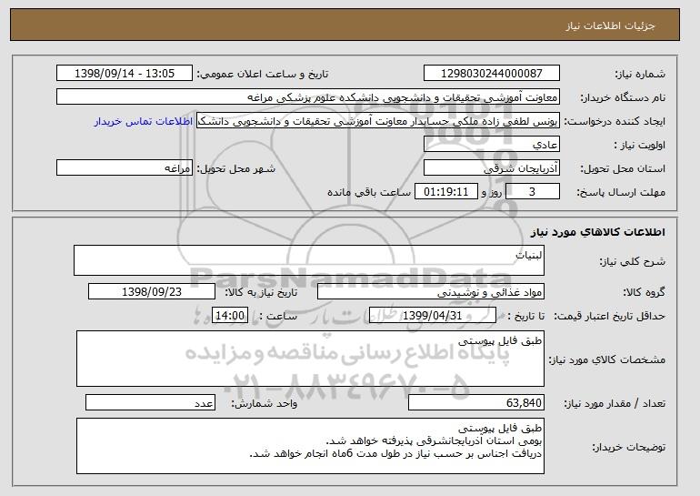Open the اطلاعات تماس خریدار link
Image resolution: width=700 pixels, height=496 pixels.
pyautogui.click(x=144, y=121)
